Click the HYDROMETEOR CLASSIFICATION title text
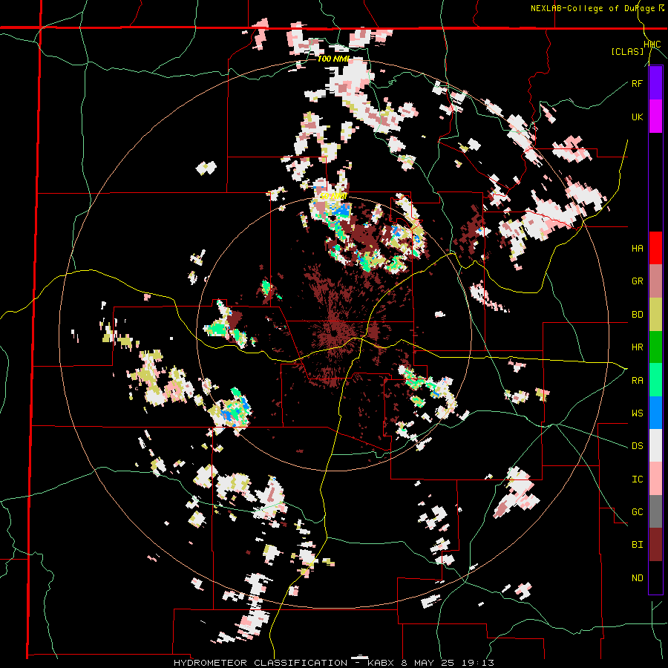Image resolution: width=668 pixels, height=668 pixels. point(260,663)
